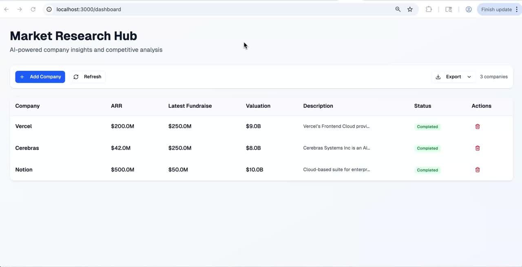Click Cerebras's Completed status badge

tap(427, 148)
